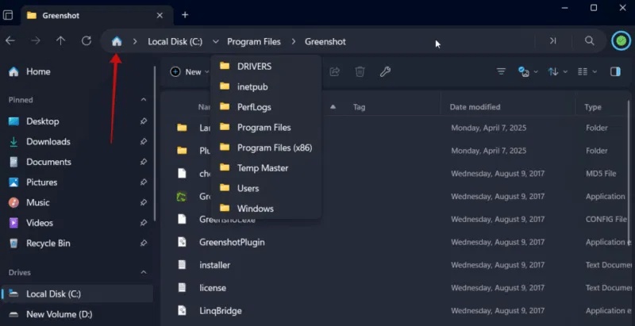Click Local Disk (C:) in the breadcrumb
635x326 pixels.
coord(175,41)
